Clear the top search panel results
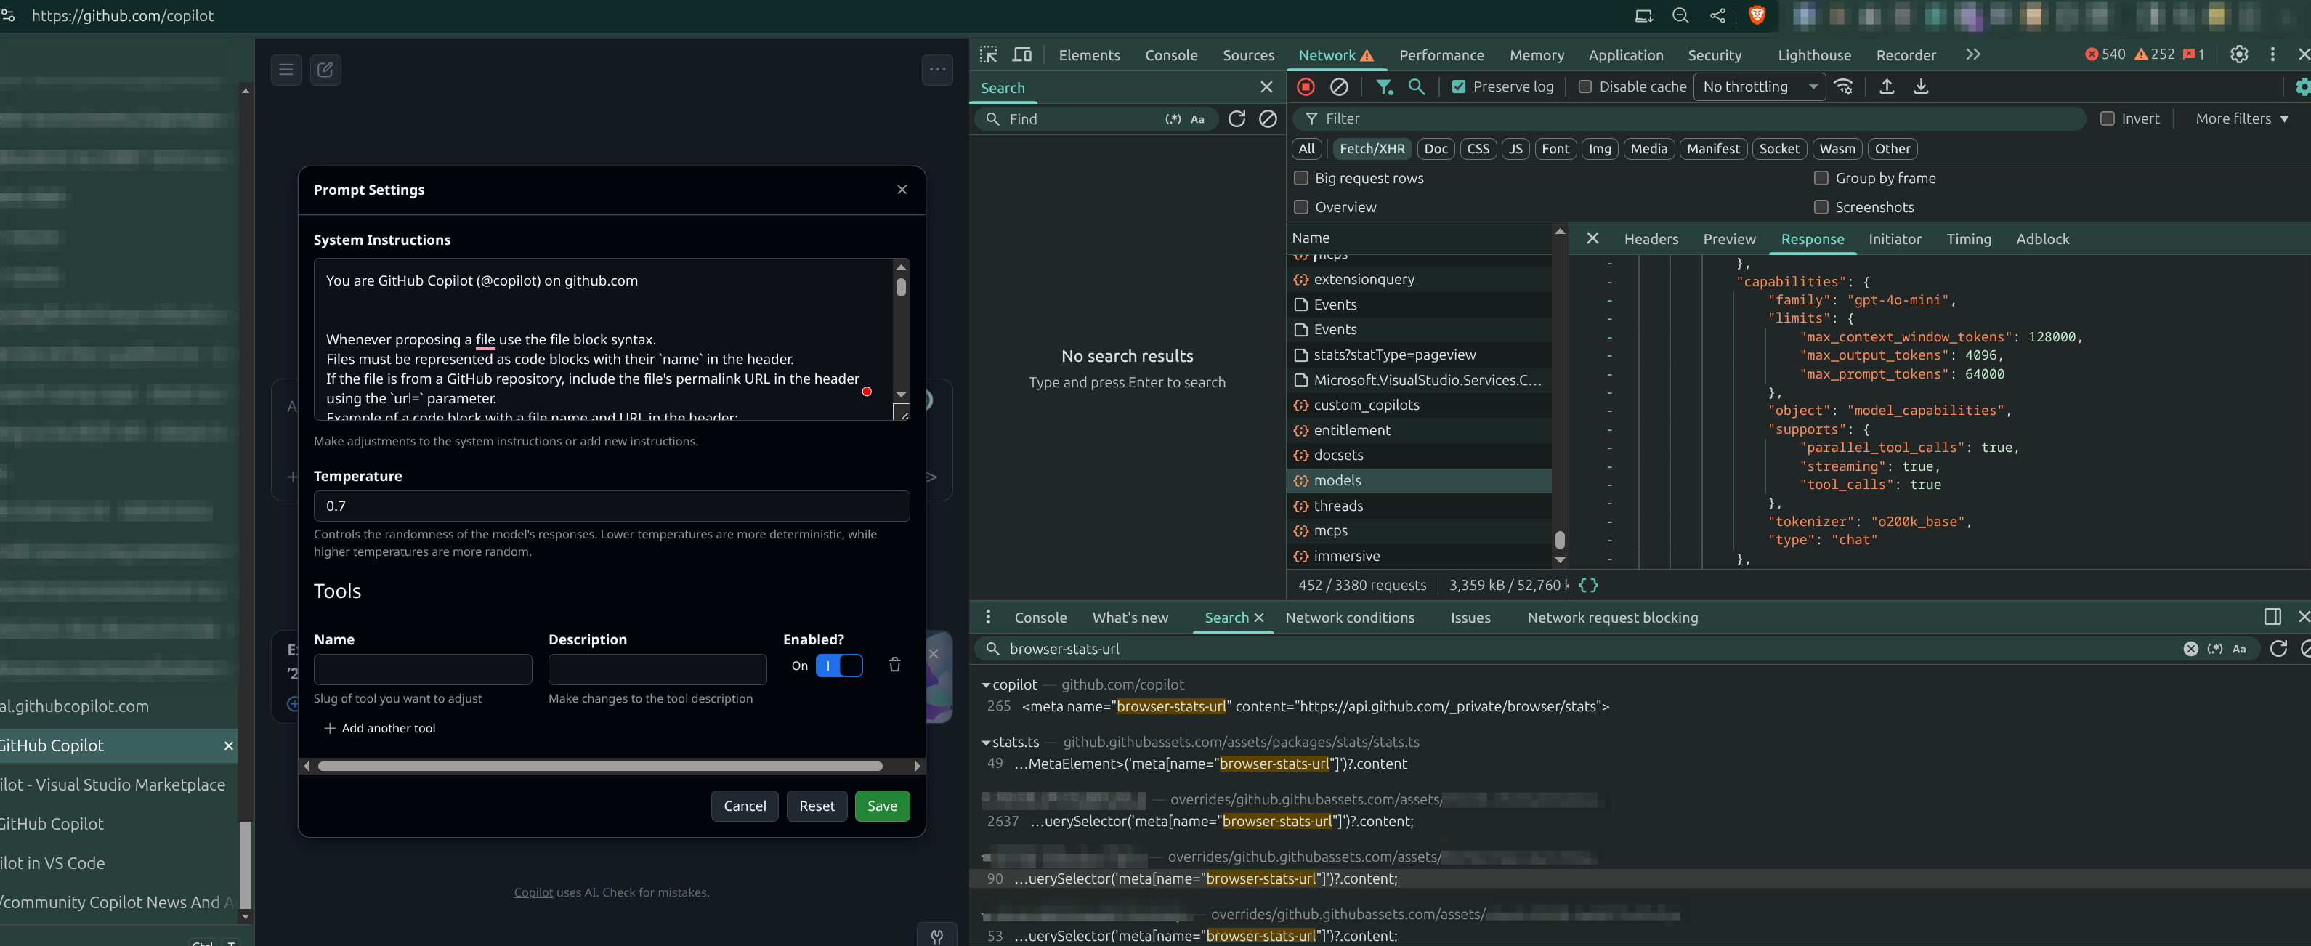Screen dimensions: 2311x946 pyautogui.click(x=1268, y=118)
